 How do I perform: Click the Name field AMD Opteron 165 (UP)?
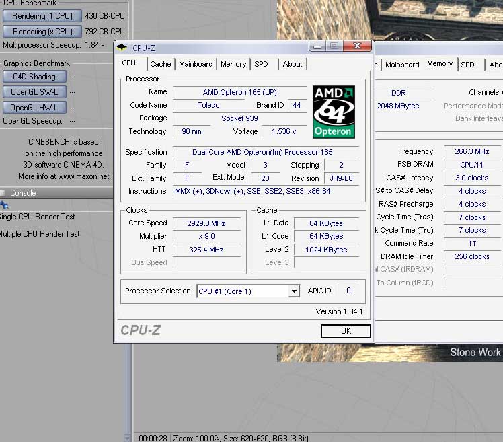tap(239, 92)
